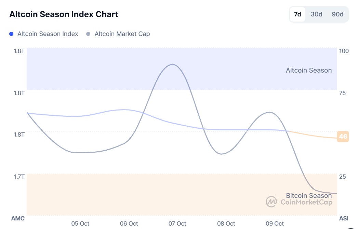The image size is (357, 229).
Task: Switch to the 7d time range
Action: [297, 14]
